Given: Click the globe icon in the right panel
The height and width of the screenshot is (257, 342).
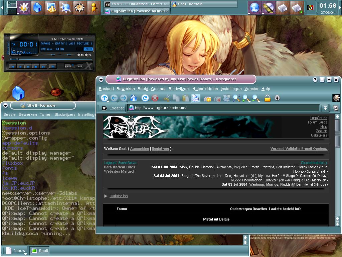Looking at the screenshot, I should [x=254, y=8].
